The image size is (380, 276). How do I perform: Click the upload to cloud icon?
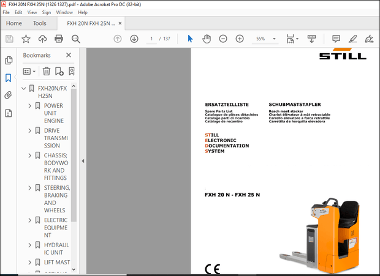point(43,39)
